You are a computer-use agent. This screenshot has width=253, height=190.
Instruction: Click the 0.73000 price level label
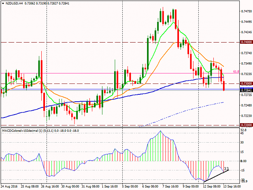point(246,83)
